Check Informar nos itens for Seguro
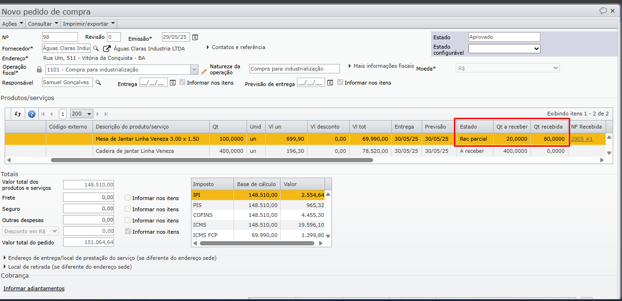622x301 pixels. (x=128, y=209)
